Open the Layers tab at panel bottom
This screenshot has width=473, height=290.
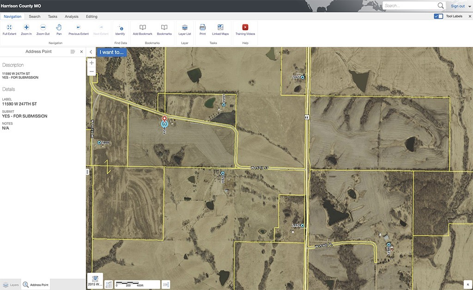[11, 284]
